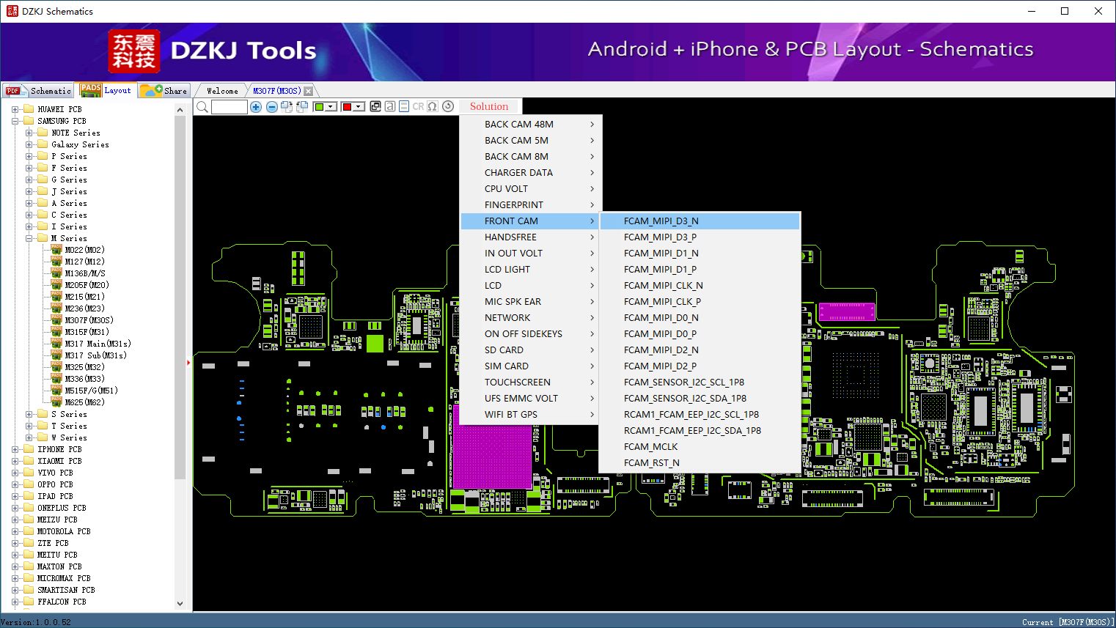Click the chevron arrow on SIM CARD row
Image resolution: width=1116 pixels, height=628 pixels.
[592, 366]
